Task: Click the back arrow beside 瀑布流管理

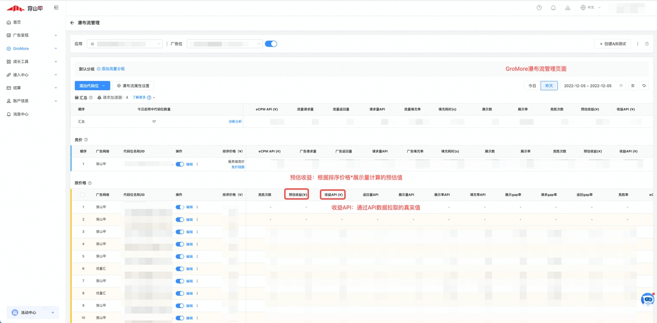Action: pyautogui.click(x=72, y=23)
